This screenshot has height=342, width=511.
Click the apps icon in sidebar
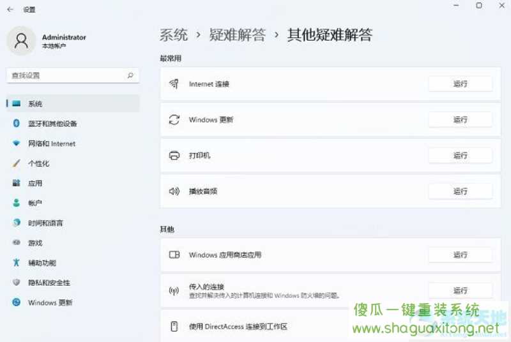[17, 183]
